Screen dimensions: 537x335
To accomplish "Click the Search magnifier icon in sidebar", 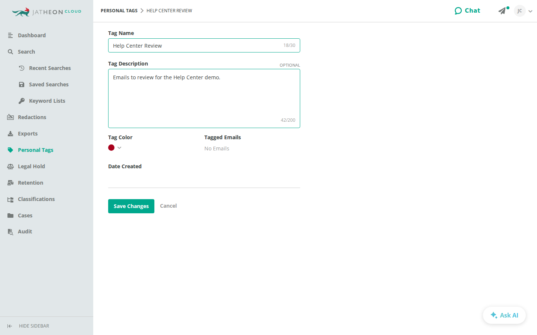I will [10, 52].
